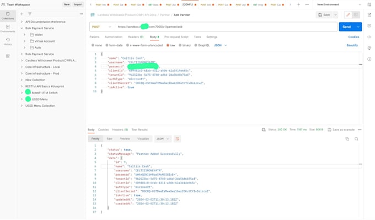Collapse the expanded Bulk Payment Service collection

point(22,28)
